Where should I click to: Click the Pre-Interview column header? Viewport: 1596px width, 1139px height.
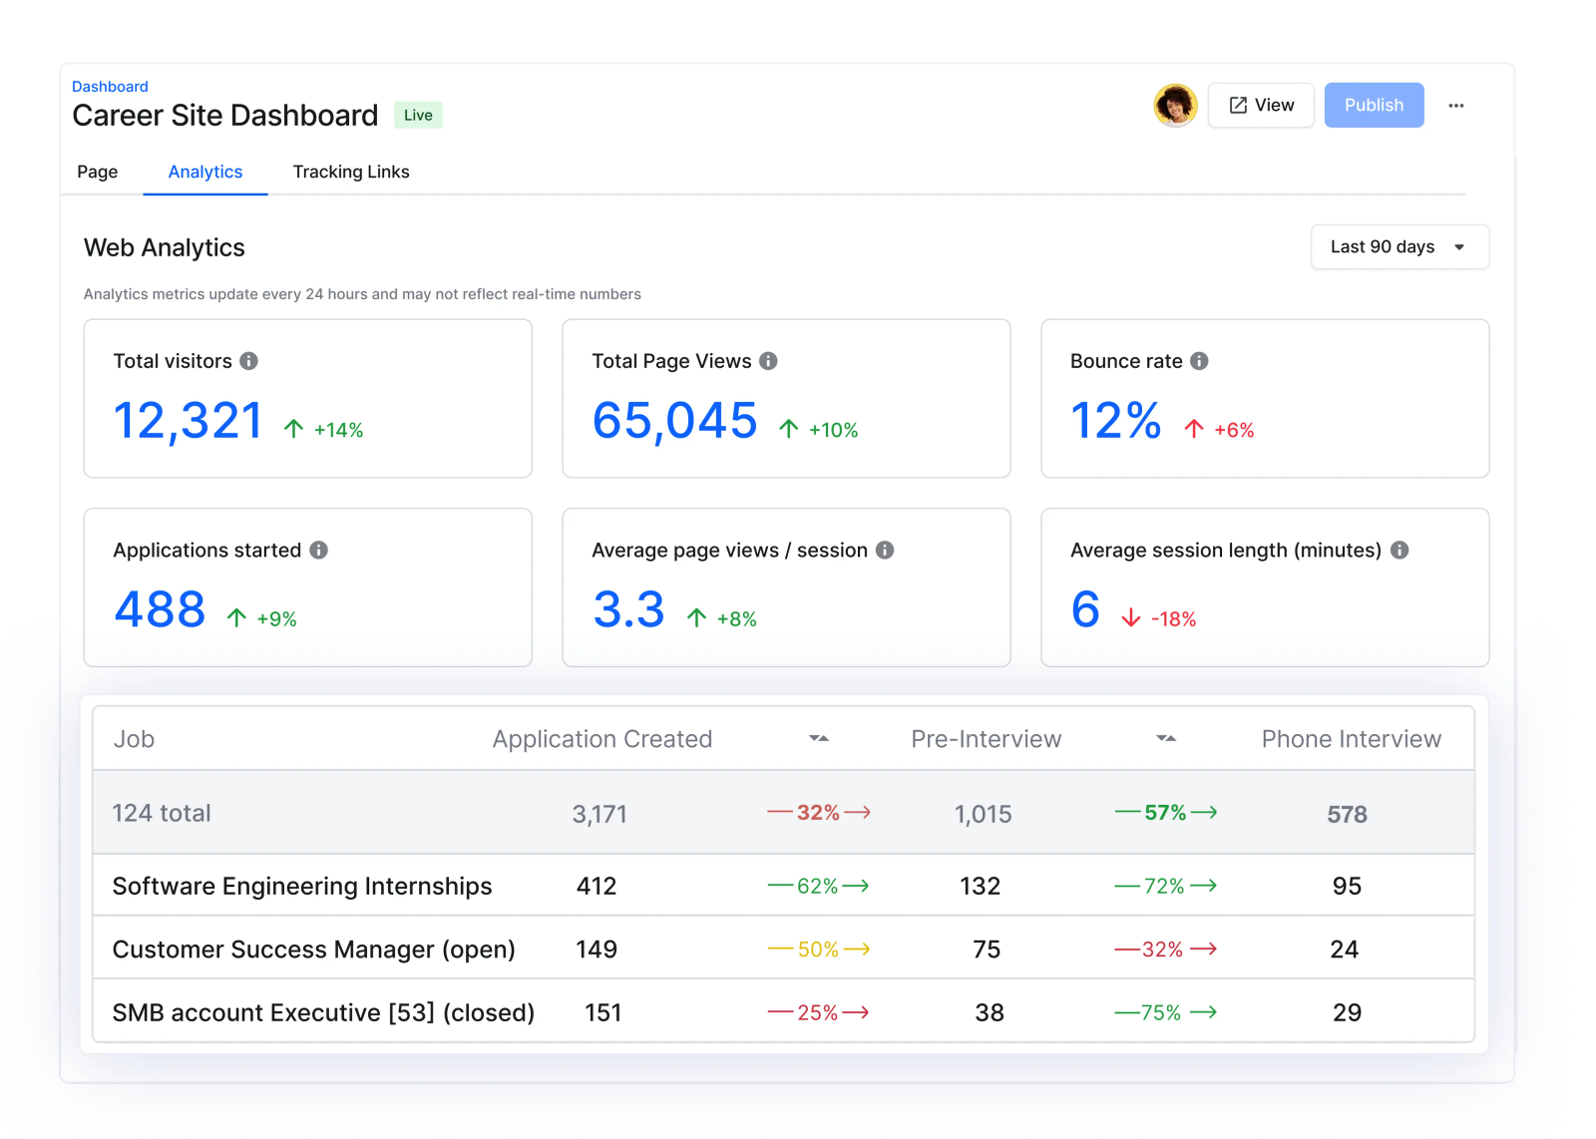(987, 739)
